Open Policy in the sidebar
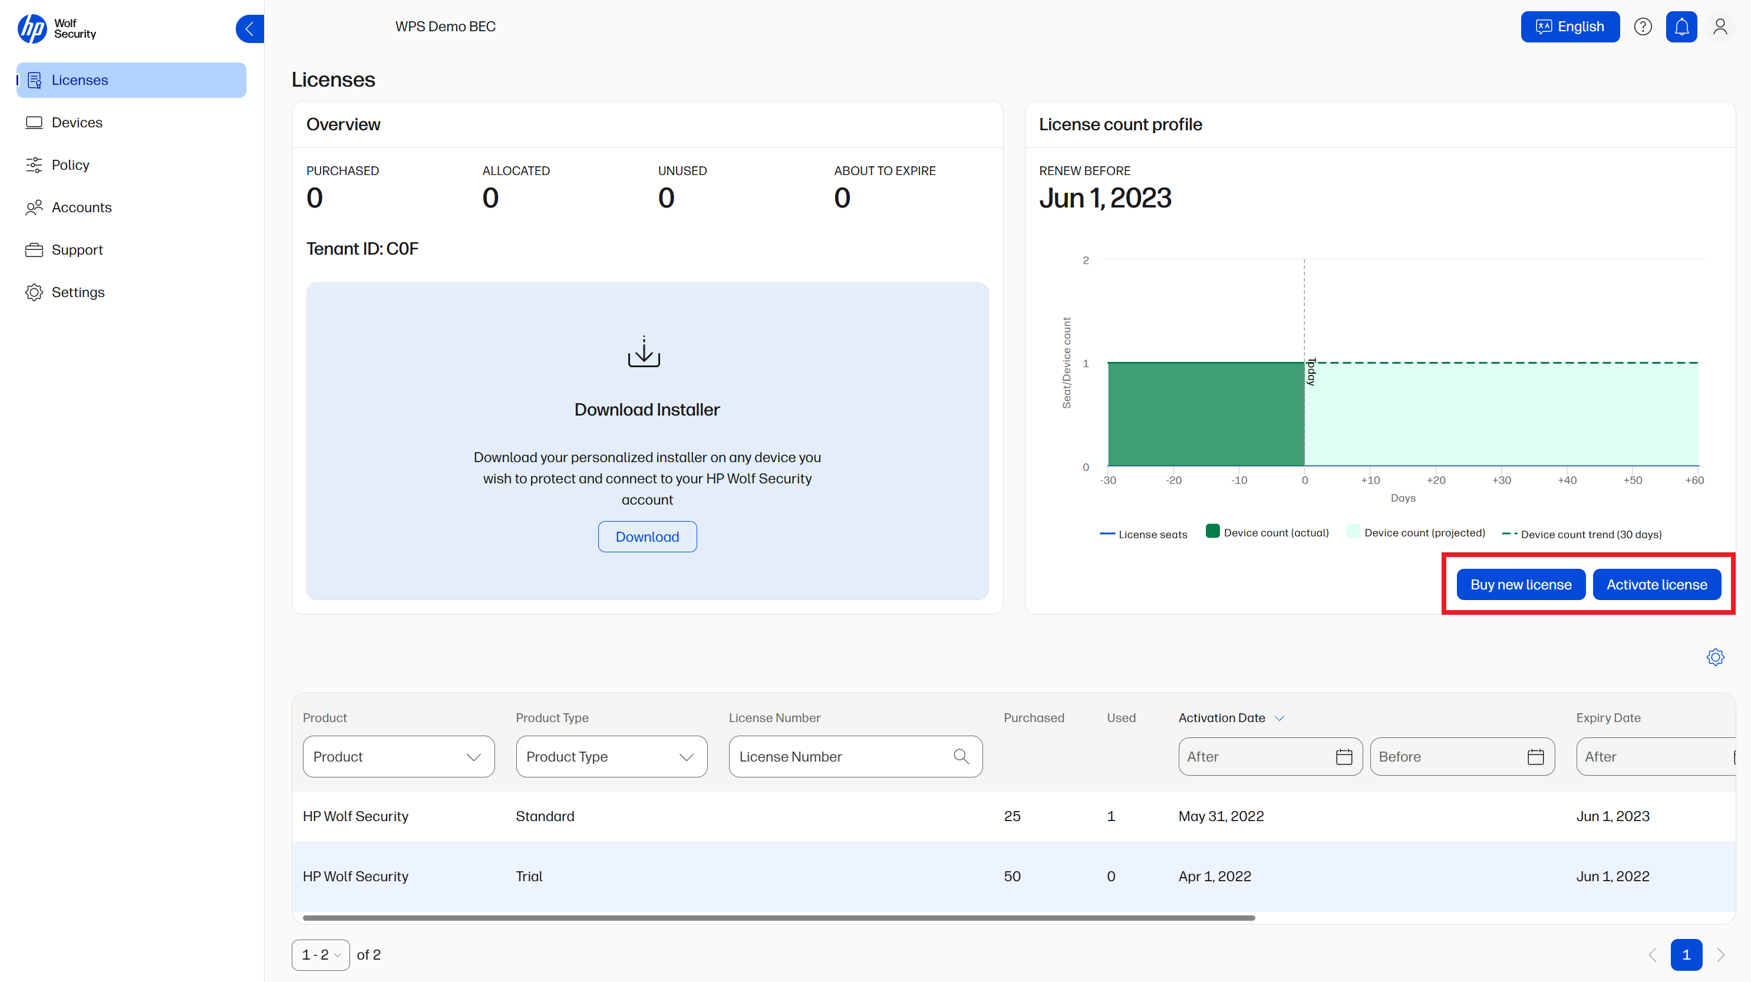This screenshot has width=1751, height=982. click(131, 165)
